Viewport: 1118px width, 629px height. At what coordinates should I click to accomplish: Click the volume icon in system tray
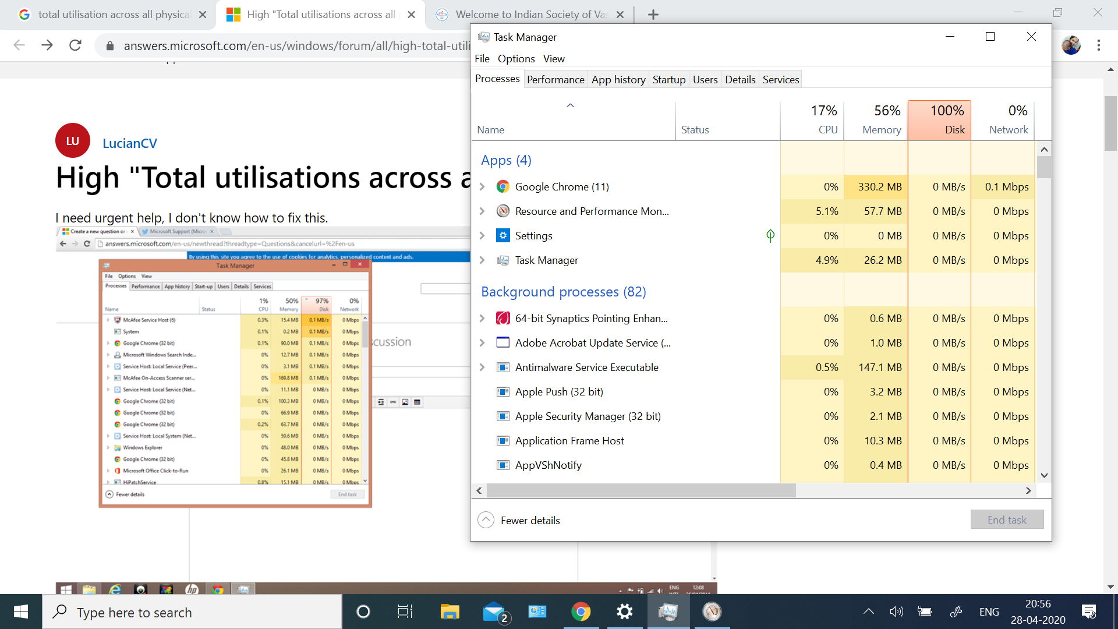896,612
